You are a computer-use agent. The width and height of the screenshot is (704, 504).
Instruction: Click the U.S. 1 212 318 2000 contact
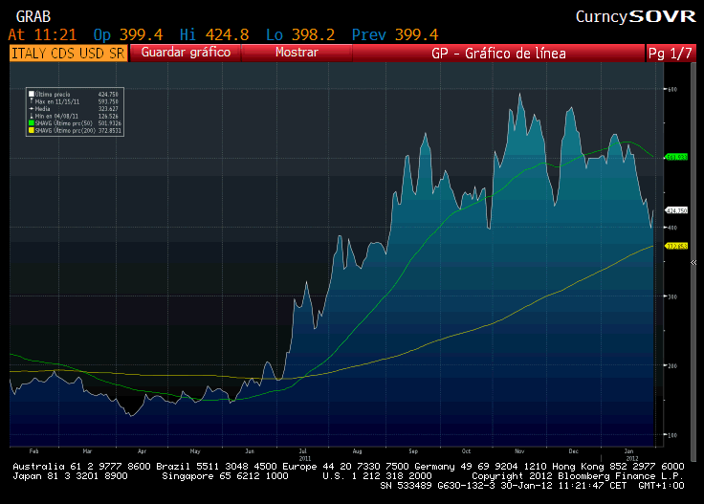click(377, 476)
